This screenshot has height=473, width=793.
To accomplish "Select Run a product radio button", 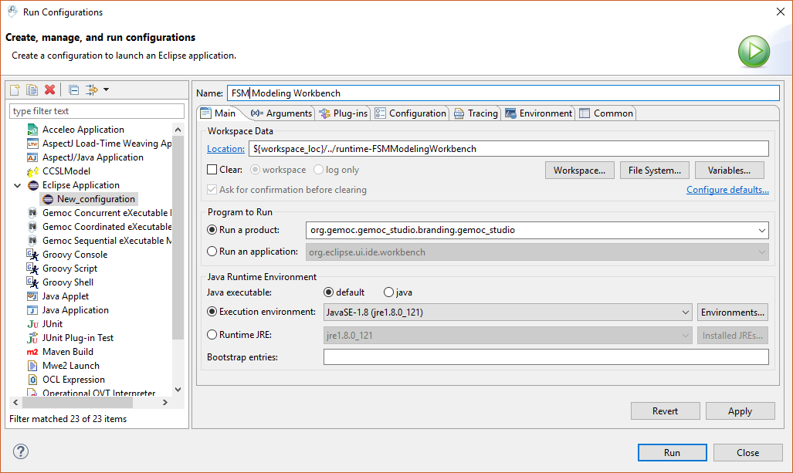I will [212, 230].
